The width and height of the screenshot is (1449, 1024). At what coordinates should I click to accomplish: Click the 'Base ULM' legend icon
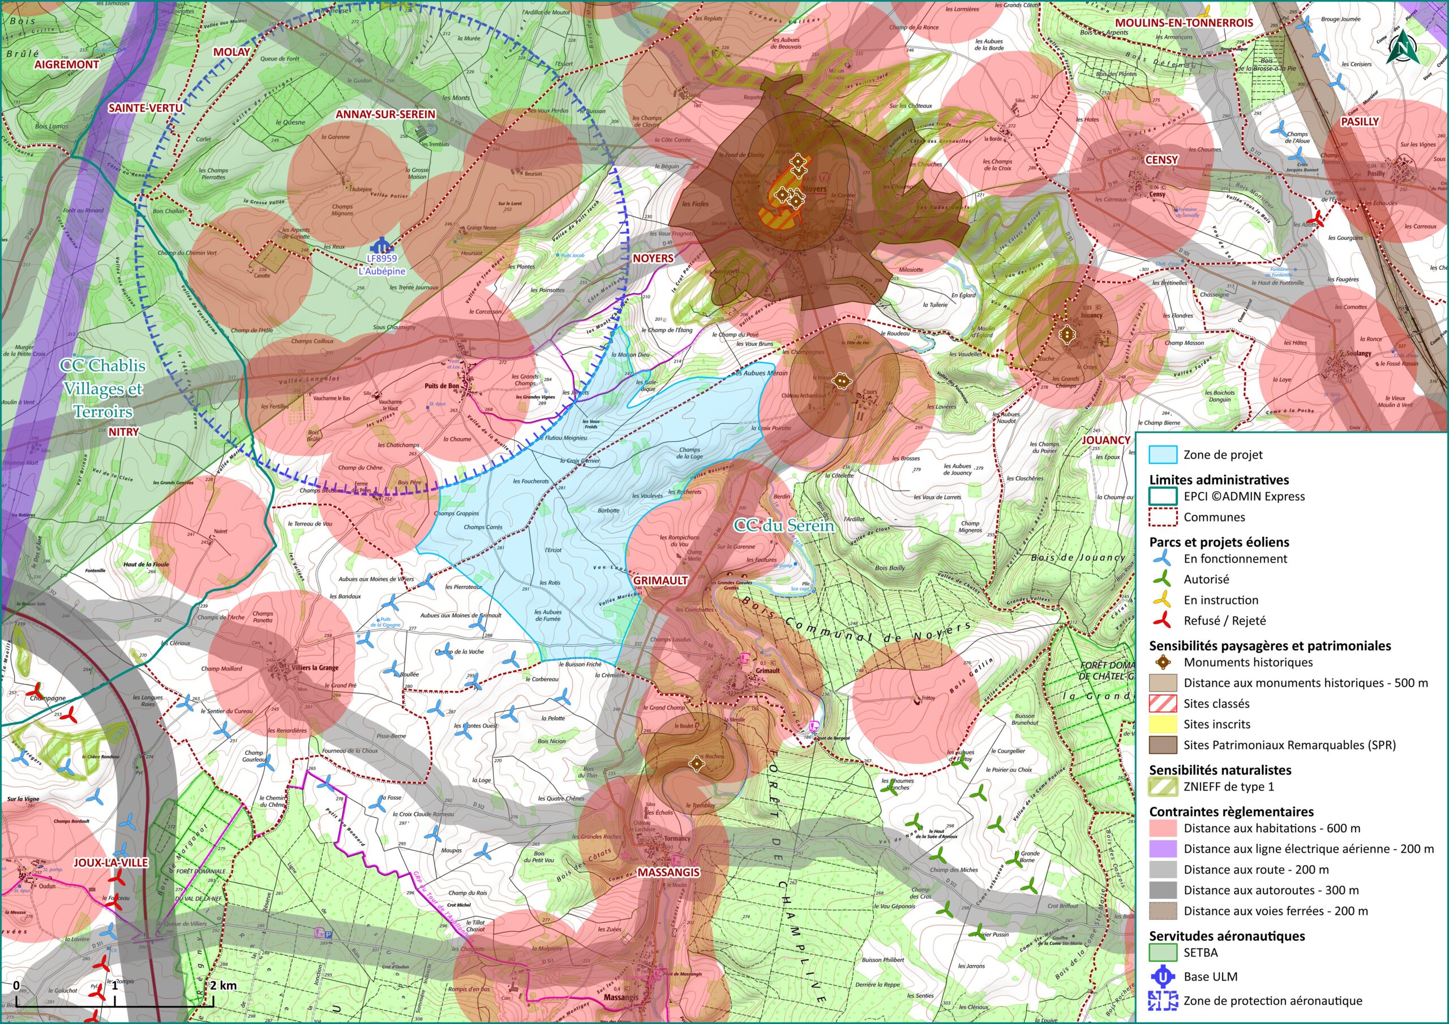click(x=1163, y=976)
